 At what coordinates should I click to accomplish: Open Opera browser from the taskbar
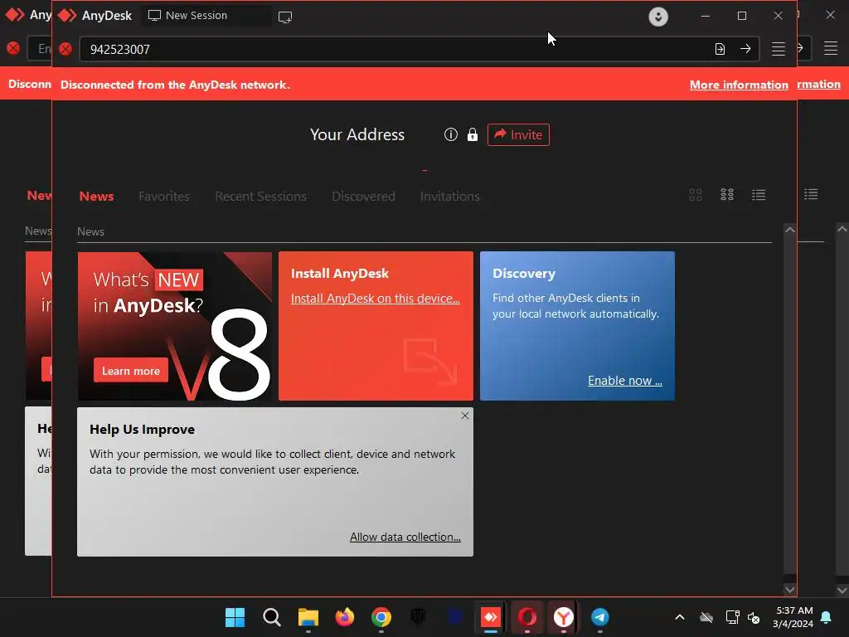pyautogui.click(x=526, y=617)
